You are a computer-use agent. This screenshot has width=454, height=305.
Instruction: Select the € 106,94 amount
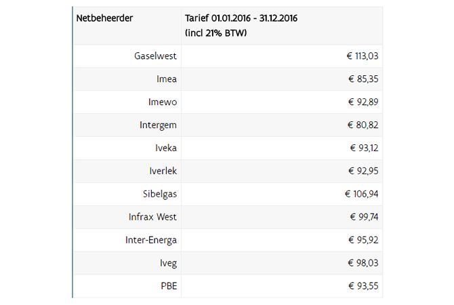(362, 194)
